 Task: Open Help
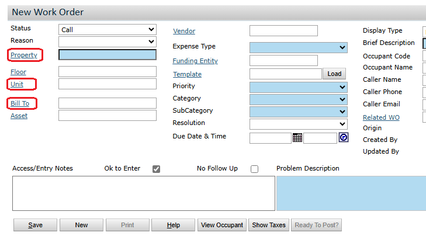(174, 225)
